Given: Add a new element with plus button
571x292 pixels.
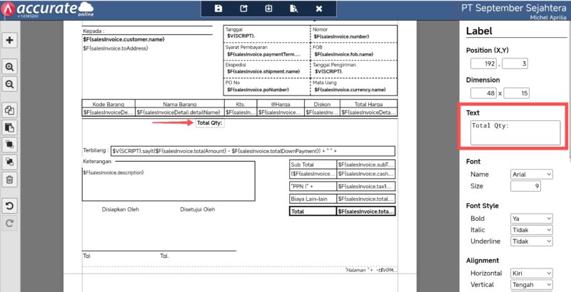Looking at the screenshot, I should coord(10,41).
